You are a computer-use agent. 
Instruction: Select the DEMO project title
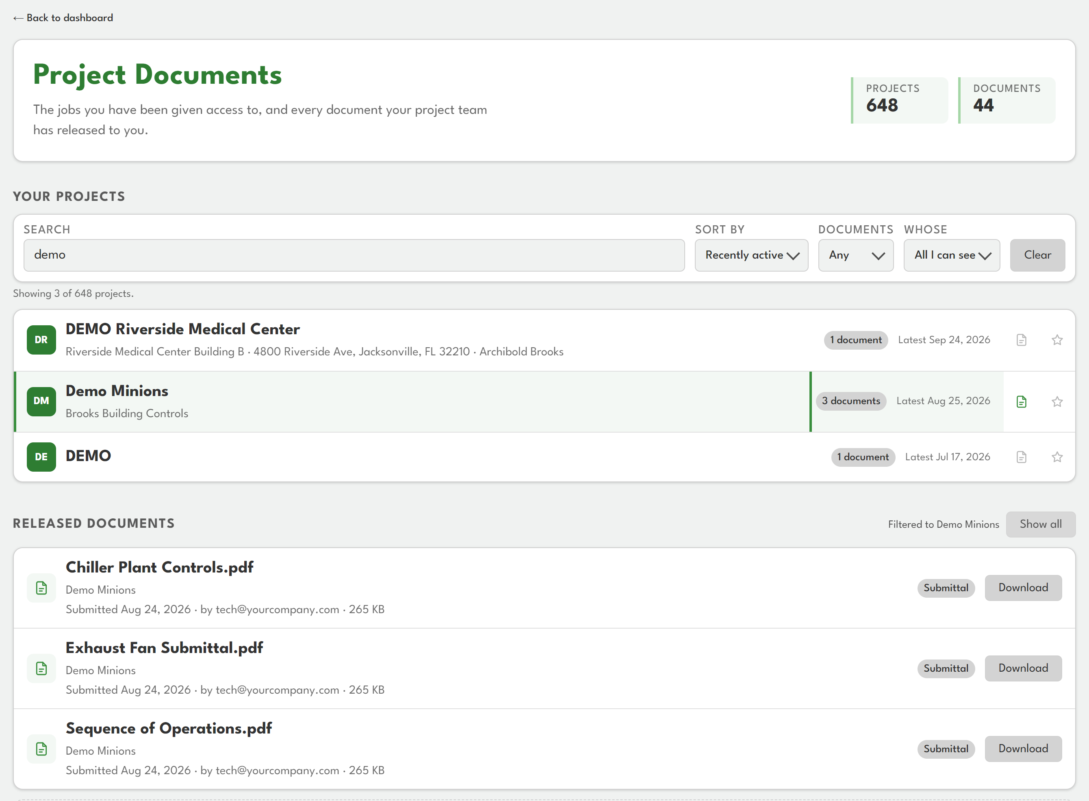tap(88, 456)
